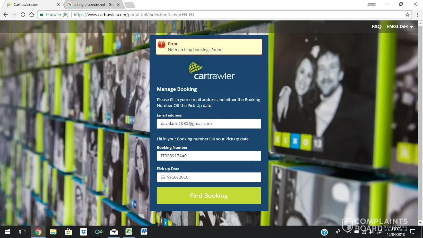Click the red error alert icon
The height and width of the screenshot is (238, 423).
click(162, 45)
